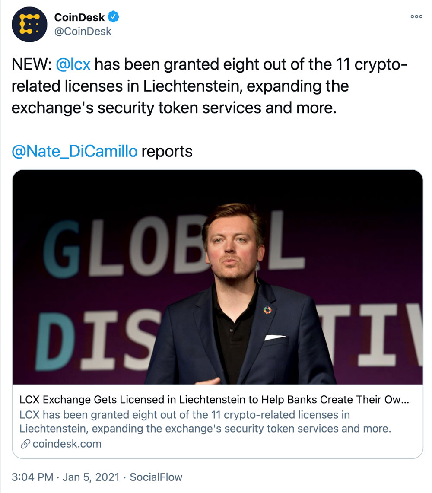Open the @Nate_DiCamillo mention
The height and width of the screenshot is (493, 432).
click(x=74, y=151)
